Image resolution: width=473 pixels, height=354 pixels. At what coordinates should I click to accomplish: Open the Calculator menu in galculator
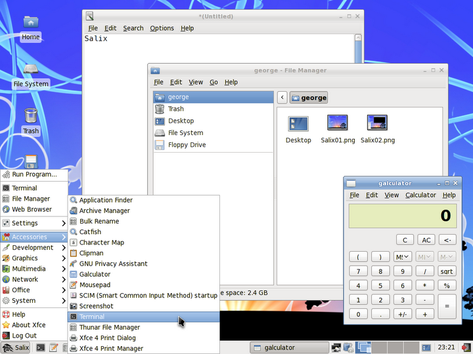(x=420, y=195)
